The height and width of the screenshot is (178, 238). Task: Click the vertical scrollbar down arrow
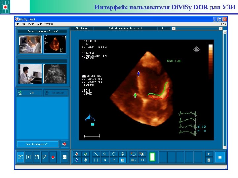(225, 147)
